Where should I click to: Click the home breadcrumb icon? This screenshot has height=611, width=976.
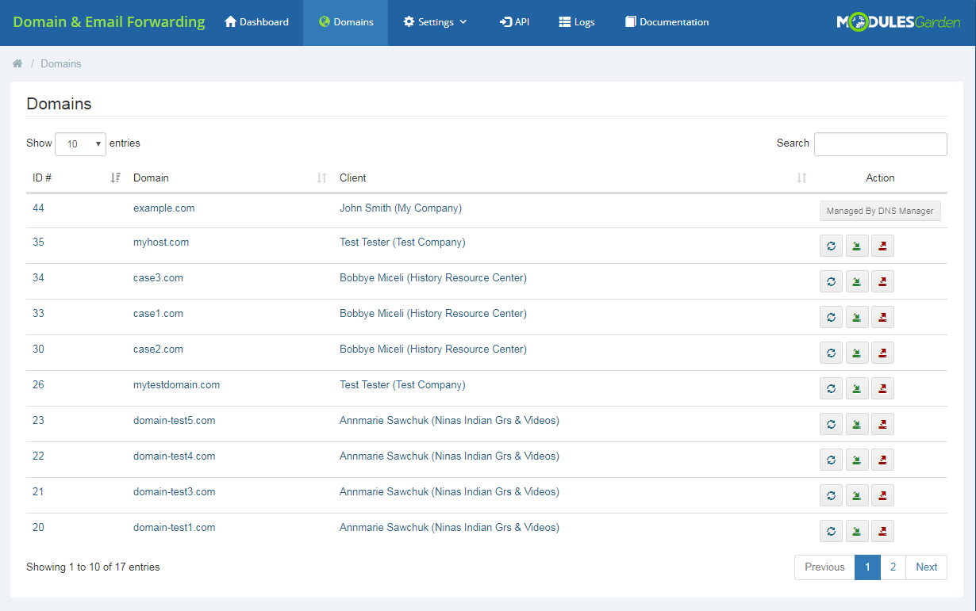coord(17,63)
